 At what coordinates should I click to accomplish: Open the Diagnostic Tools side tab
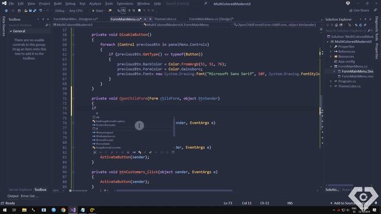click(x=376, y=29)
